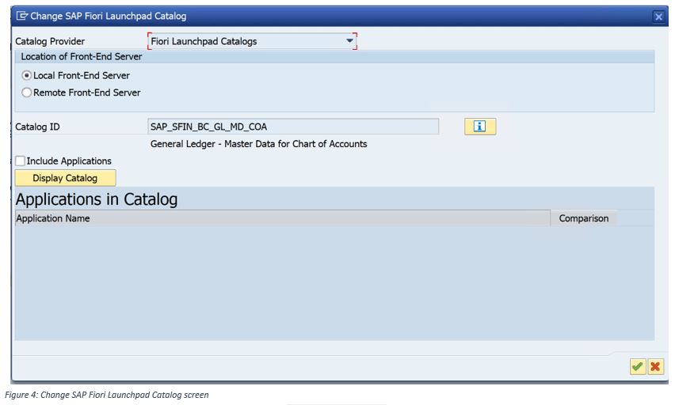Click the 'Catalog ID' label
Screen dimensions: 675x405
(37, 127)
